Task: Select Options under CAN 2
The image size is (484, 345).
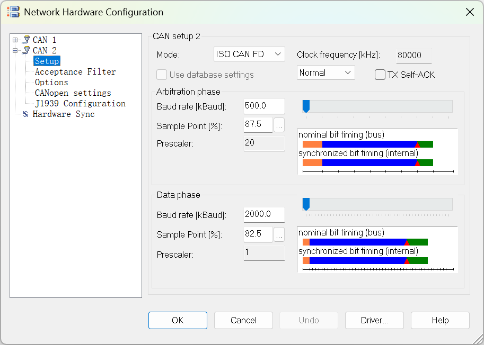Action: (x=51, y=83)
